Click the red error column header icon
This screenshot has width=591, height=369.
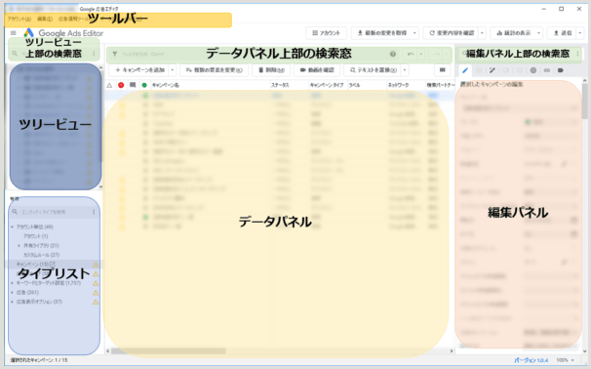coord(121,85)
